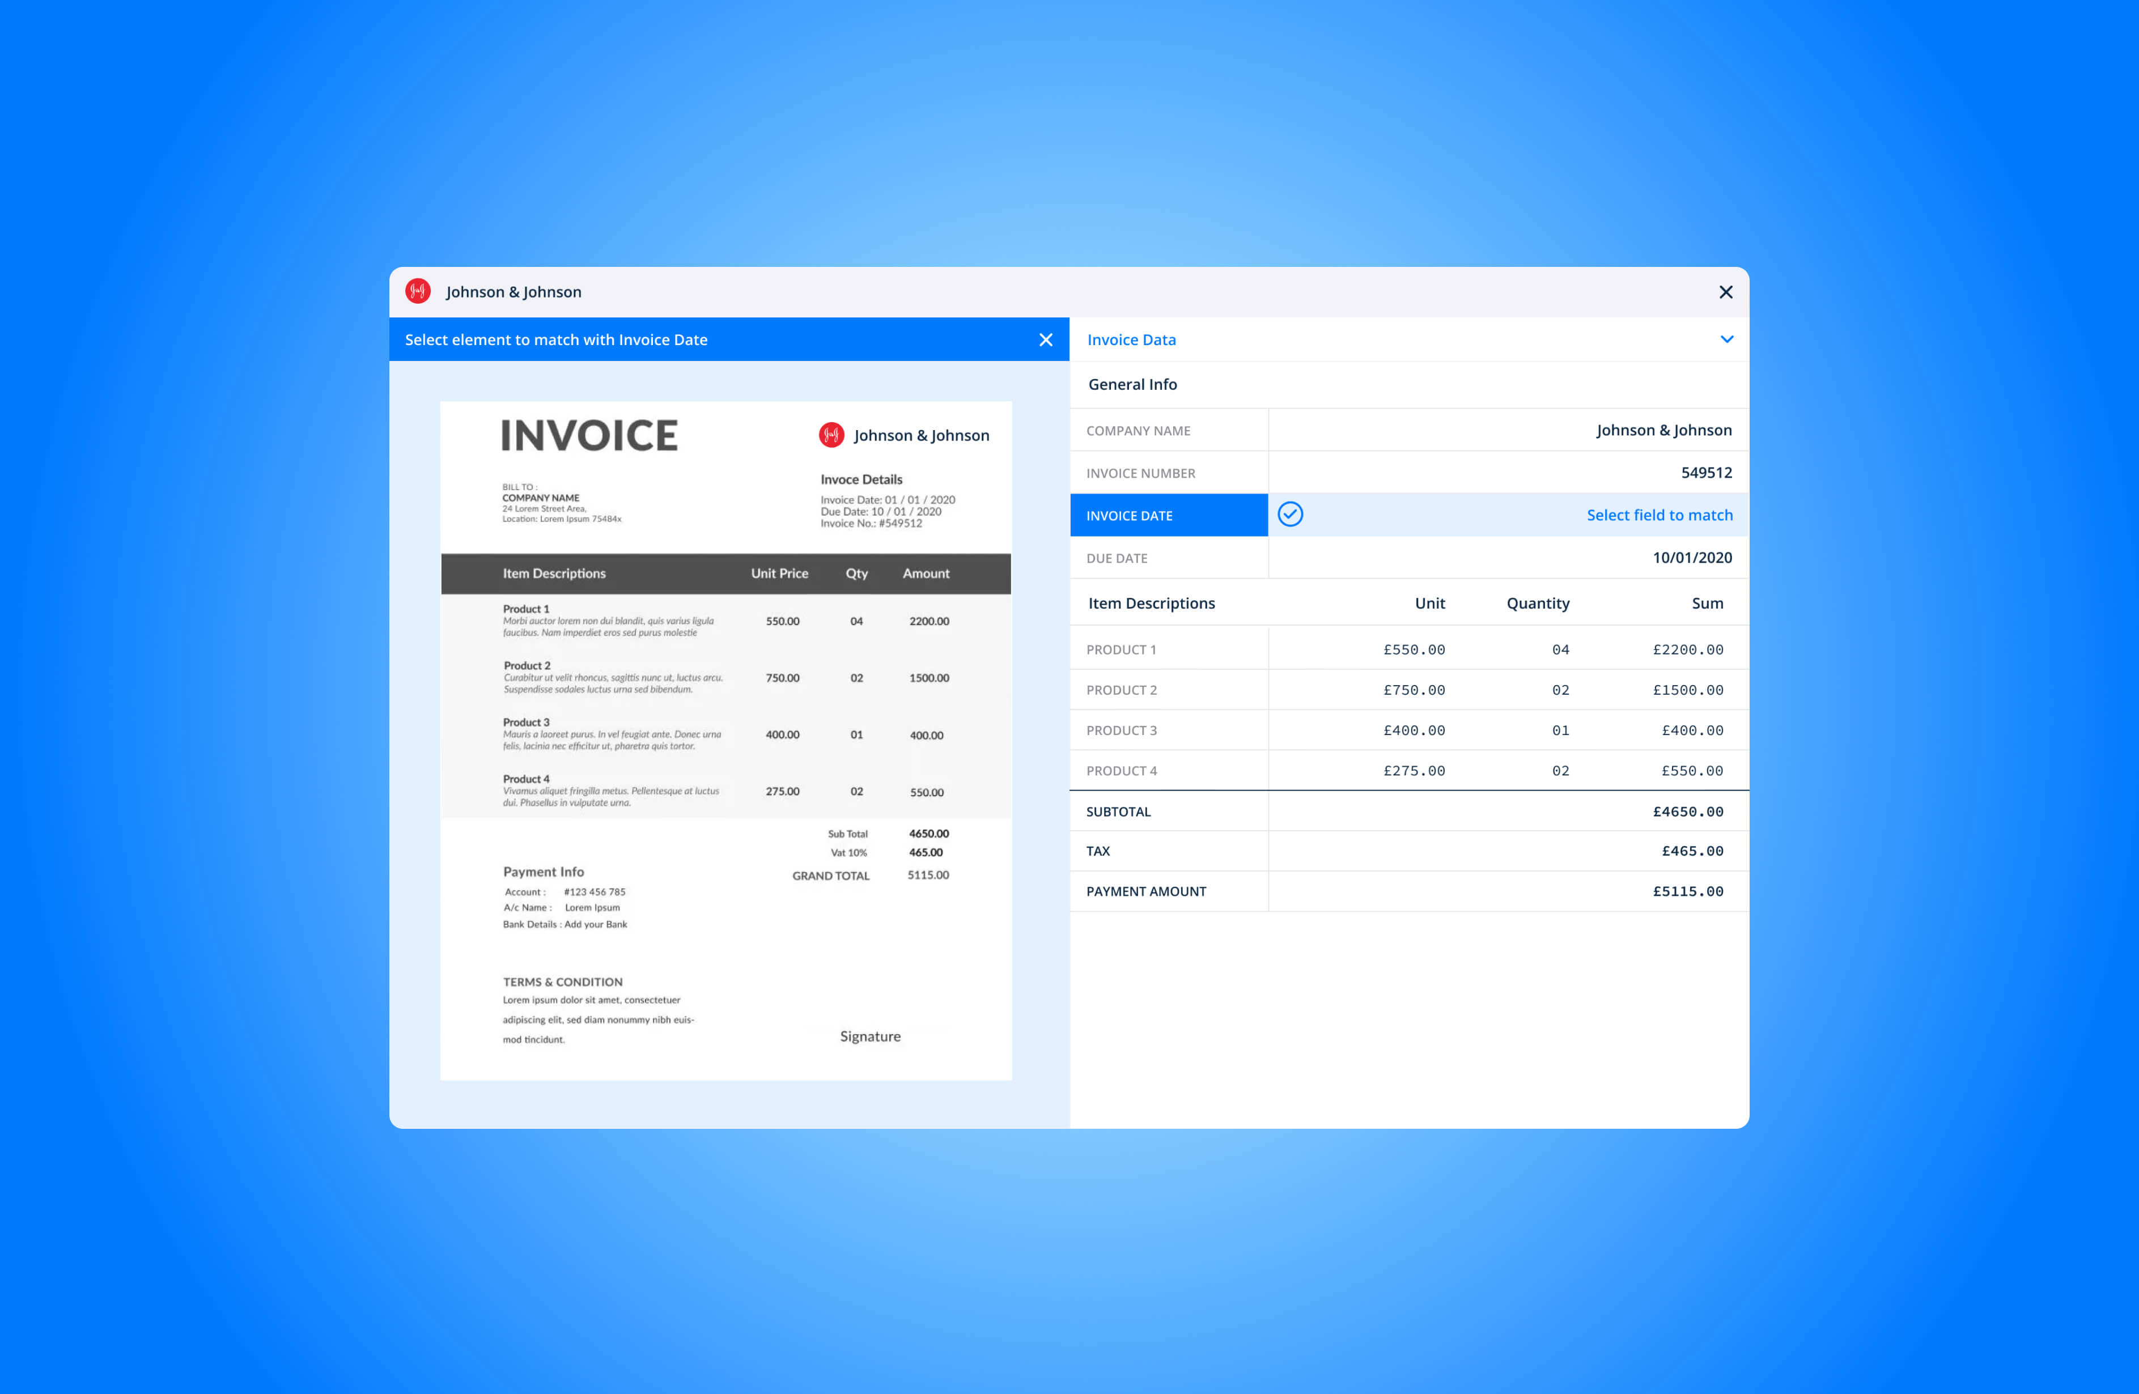Click the 'Invoce Details' heading on invoice

(x=861, y=479)
